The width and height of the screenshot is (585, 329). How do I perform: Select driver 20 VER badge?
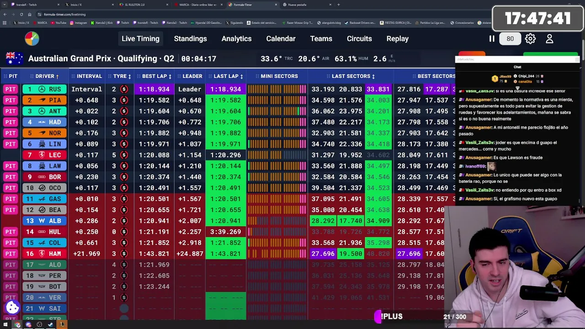[x=44, y=297]
